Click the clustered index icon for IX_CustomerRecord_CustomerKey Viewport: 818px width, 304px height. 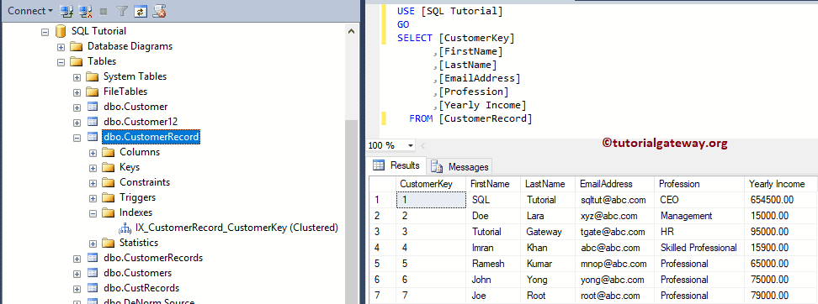point(125,228)
